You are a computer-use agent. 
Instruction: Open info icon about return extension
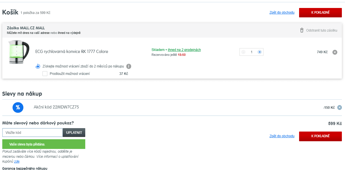(x=129, y=66)
